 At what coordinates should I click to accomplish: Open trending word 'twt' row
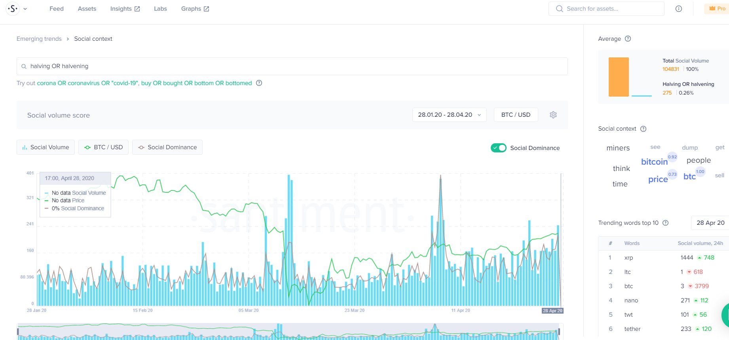[x=664, y=315]
